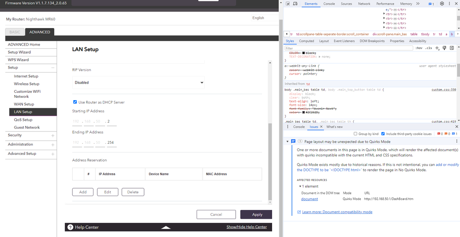Screen dimensions: 460x237
Task: Collapse the Quirks Mode issue entry
Action: [x=288, y=142]
